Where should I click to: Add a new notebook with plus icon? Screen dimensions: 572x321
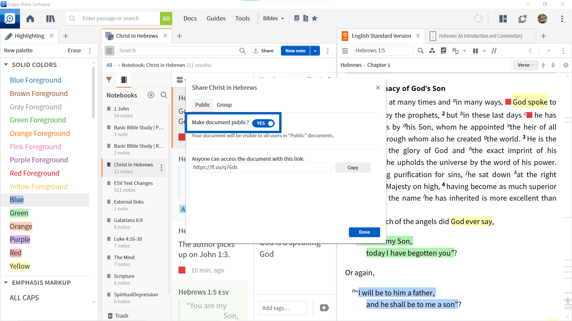(151, 95)
